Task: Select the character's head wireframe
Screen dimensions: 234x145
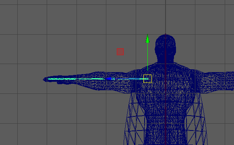Action: tap(166, 48)
